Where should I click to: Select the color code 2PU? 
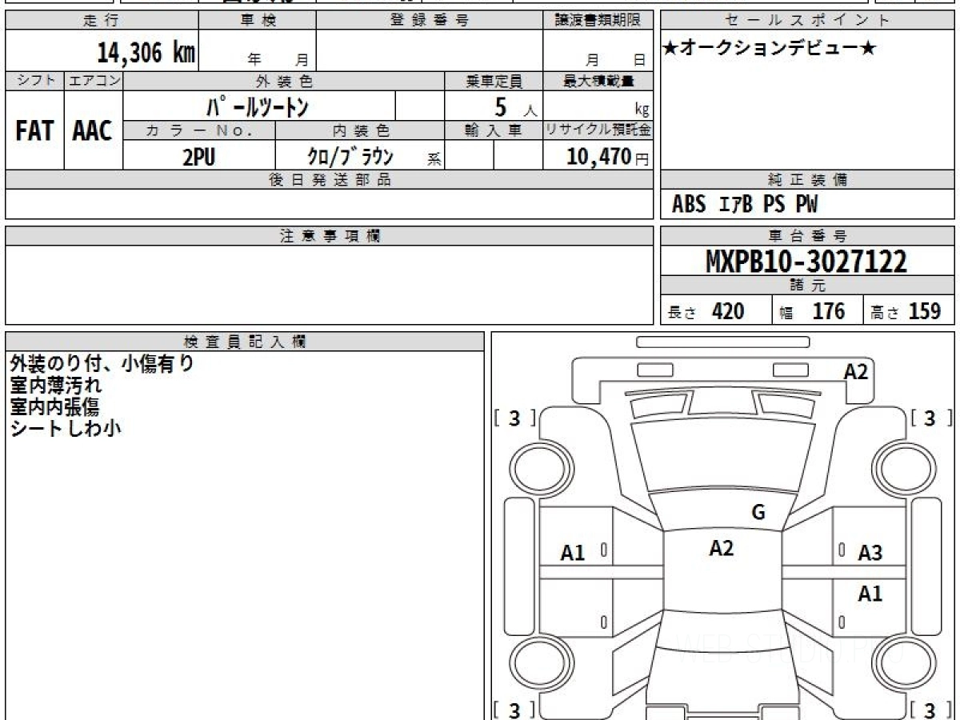coord(199,157)
